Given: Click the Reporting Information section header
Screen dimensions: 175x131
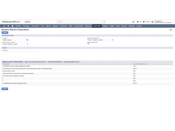Looking at the screenshot, I should pyautogui.click(x=87, y=36).
